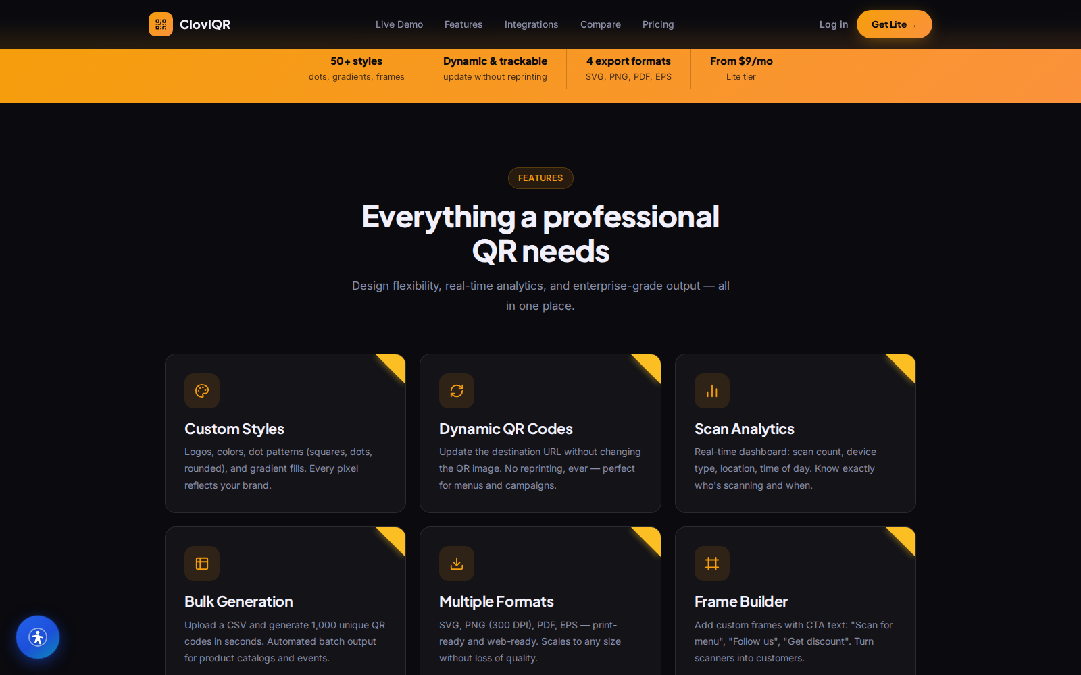
Task: Click the CloviQR brand name
Action: (205, 24)
